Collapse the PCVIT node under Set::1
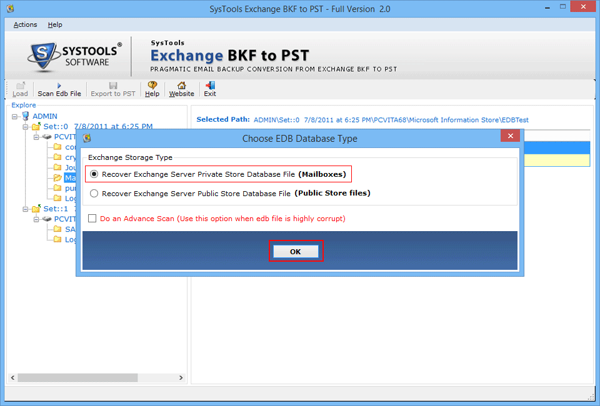Viewport: 600px width, 406px height. pos(36,219)
